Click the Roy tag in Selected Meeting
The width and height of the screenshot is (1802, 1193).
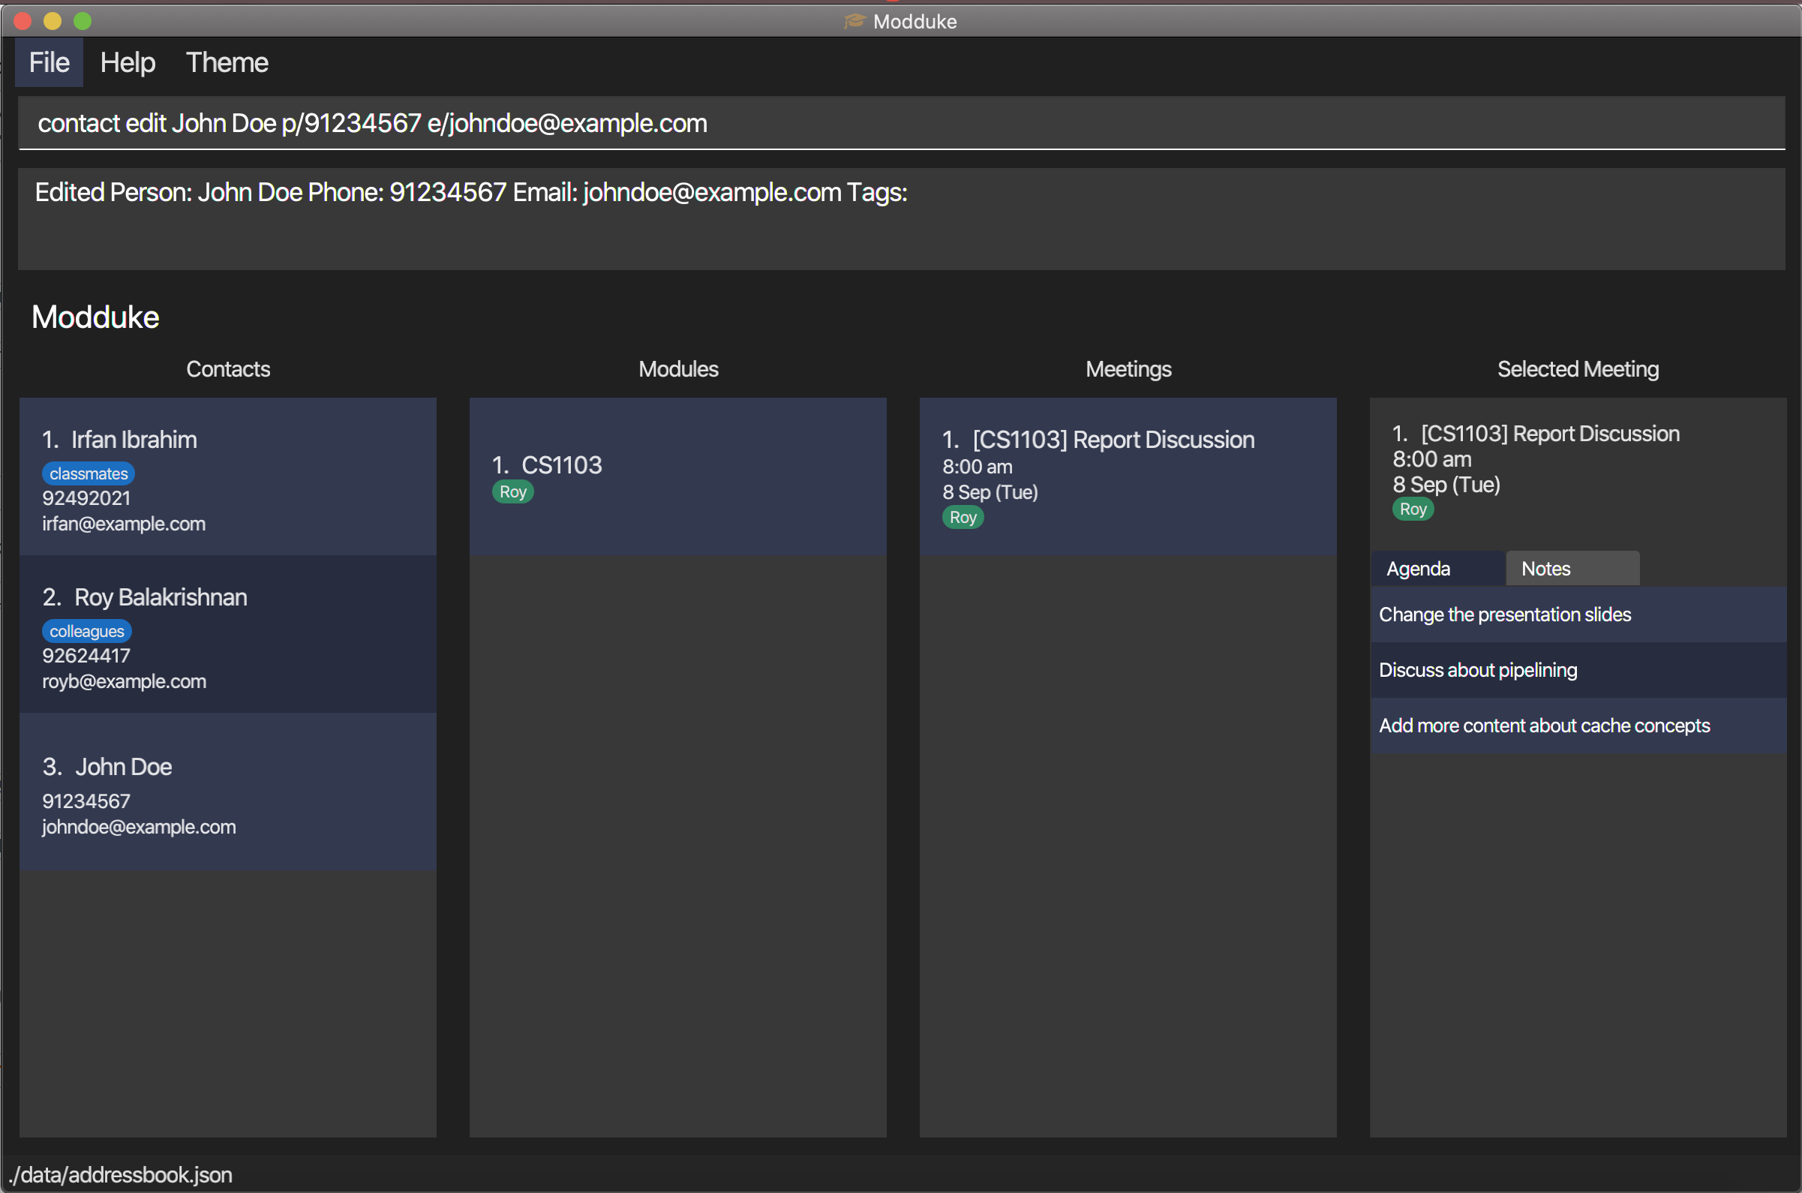[x=1413, y=509]
